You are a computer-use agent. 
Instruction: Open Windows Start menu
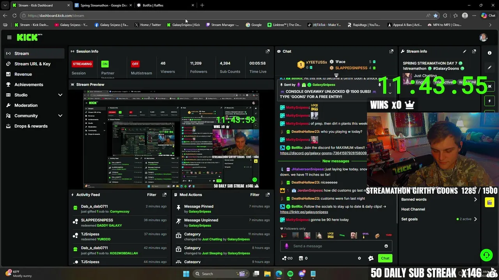click(186, 274)
